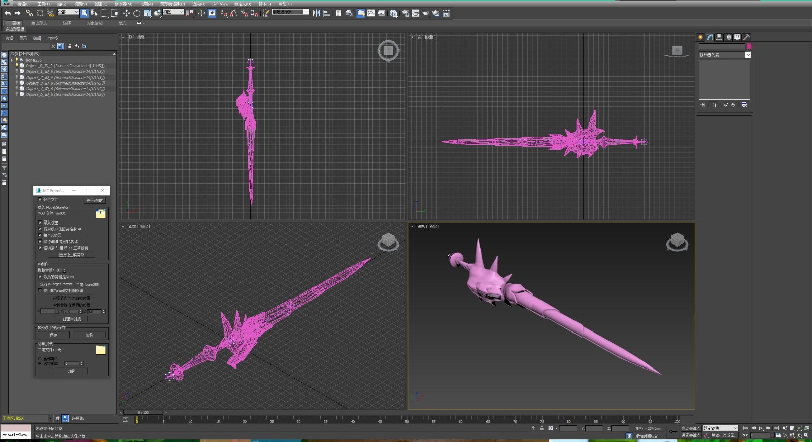This screenshot has height=442, width=812.
Task: Open the 修改器(M) menu
Action: pyautogui.click(x=123, y=4)
